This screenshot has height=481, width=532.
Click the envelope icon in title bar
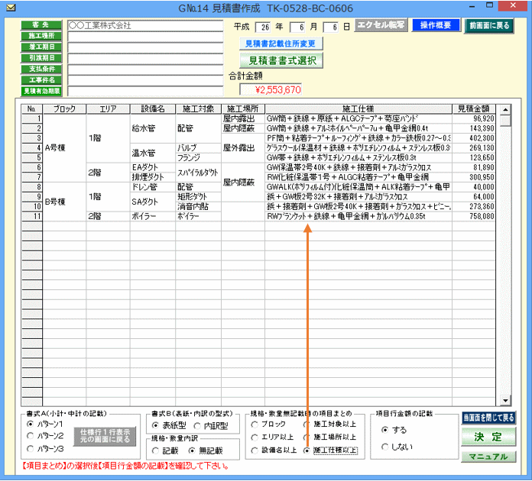click(x=11, y=8)
